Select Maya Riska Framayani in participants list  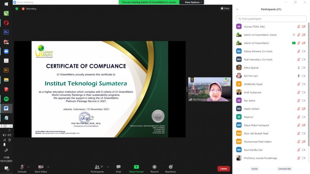[271, 125]
